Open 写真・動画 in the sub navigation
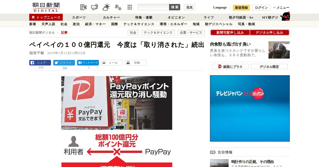Screen dimensions: 319x167 [x=246, y=24]
